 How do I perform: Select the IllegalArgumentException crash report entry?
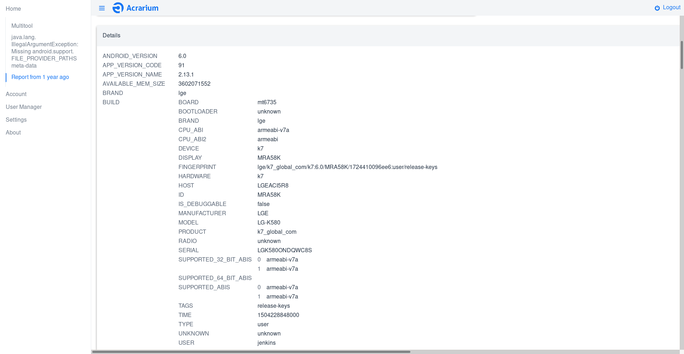coord(45,51)
